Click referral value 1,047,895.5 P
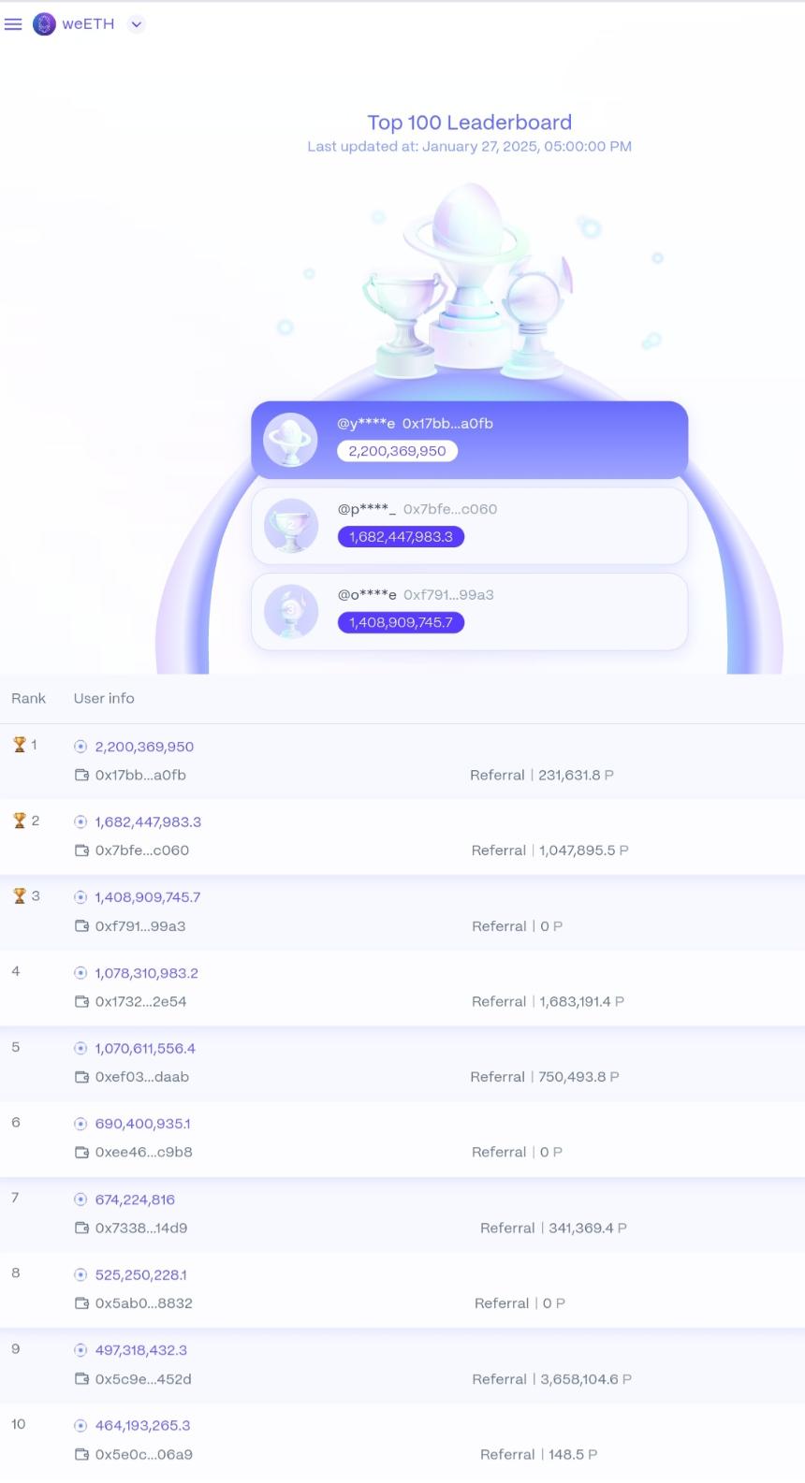Image resolution: width=805 pixels, height=1483 pixels. click(584, 851)
